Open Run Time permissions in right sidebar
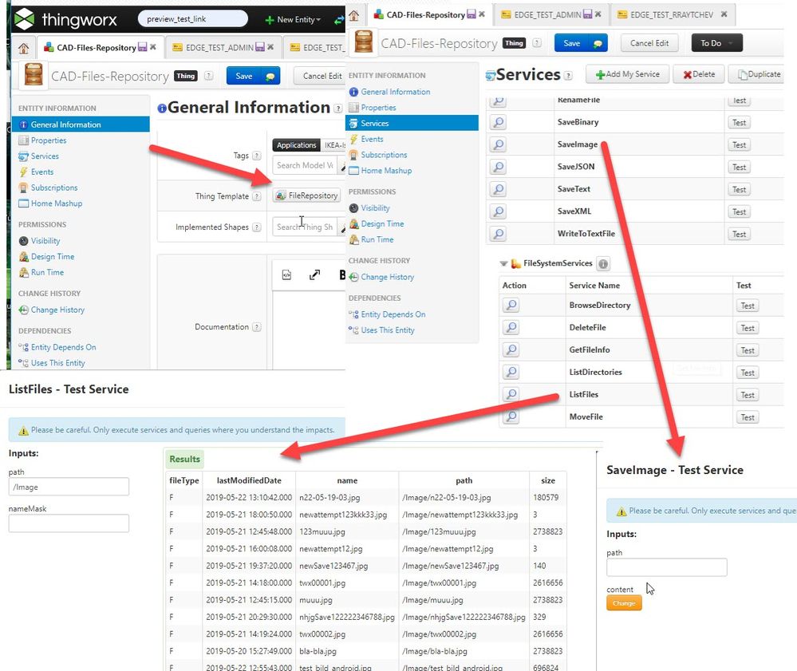The image size is (797, 671). [x=377, y=239]
